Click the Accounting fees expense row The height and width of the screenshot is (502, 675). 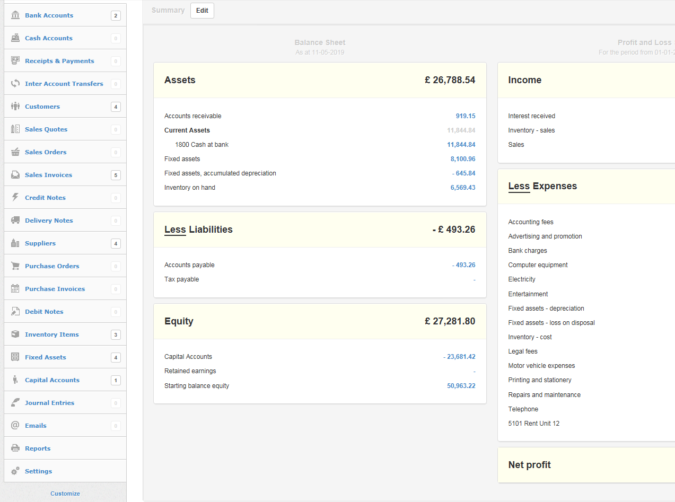[x=531, y=222]
